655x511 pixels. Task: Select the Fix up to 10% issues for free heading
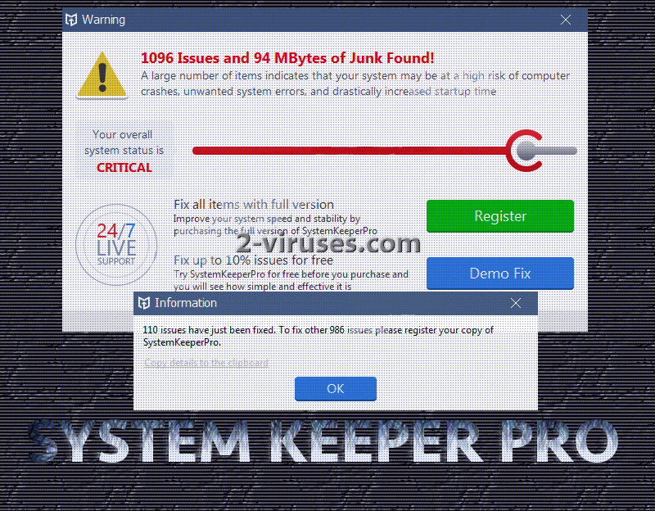point(253,260)
